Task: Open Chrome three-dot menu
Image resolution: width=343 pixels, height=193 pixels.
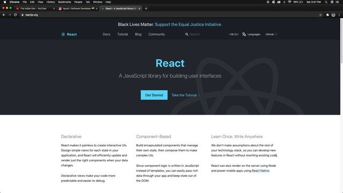Action: (339, 15)
